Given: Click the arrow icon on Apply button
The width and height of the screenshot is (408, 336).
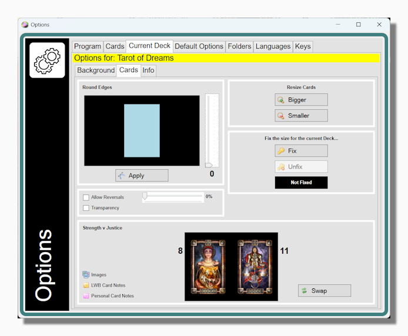Looking at the screenshot, I should tap(122, 176).
